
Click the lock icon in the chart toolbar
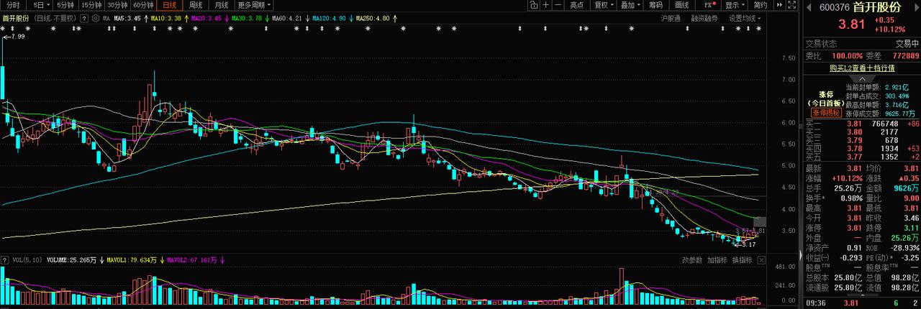point(534,5)
